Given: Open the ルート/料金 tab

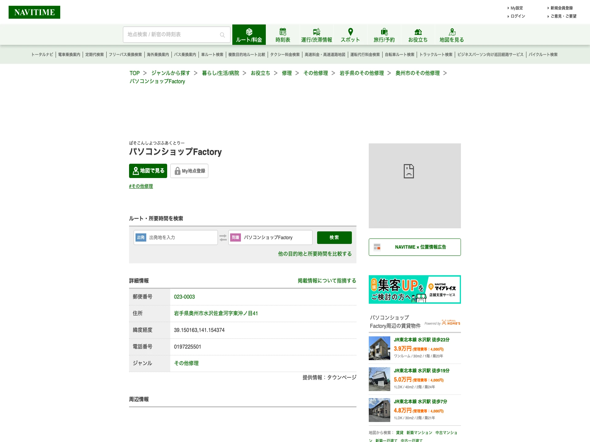Looking at the screenshot, I should click(249, 35).
